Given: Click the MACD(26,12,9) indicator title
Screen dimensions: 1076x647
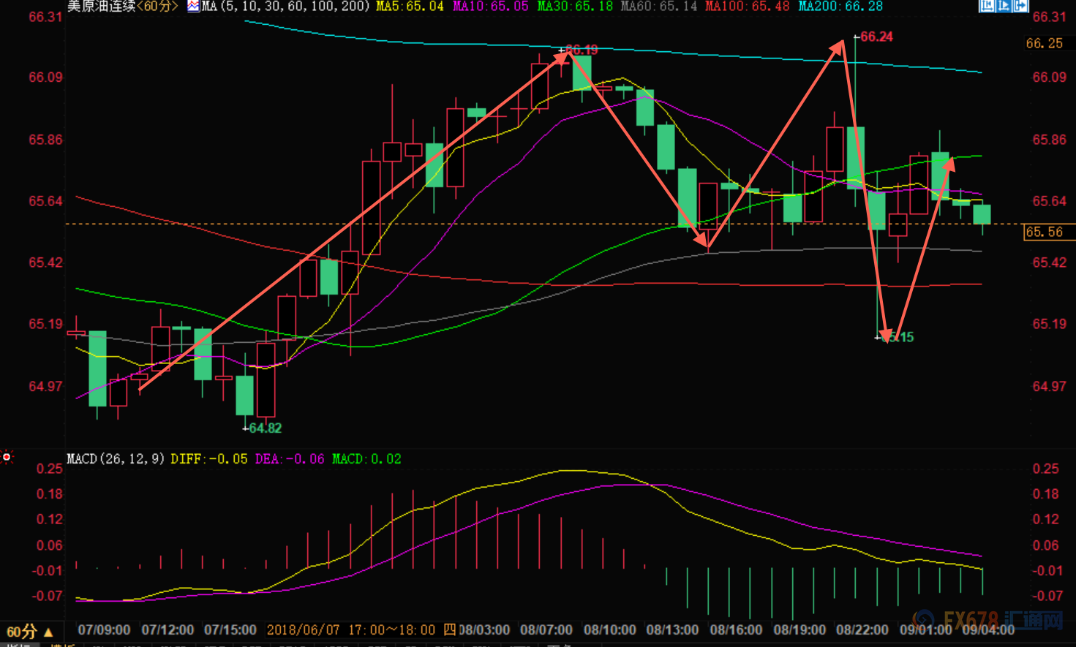Looking at the screenshot, I should [x=116, y=459].
